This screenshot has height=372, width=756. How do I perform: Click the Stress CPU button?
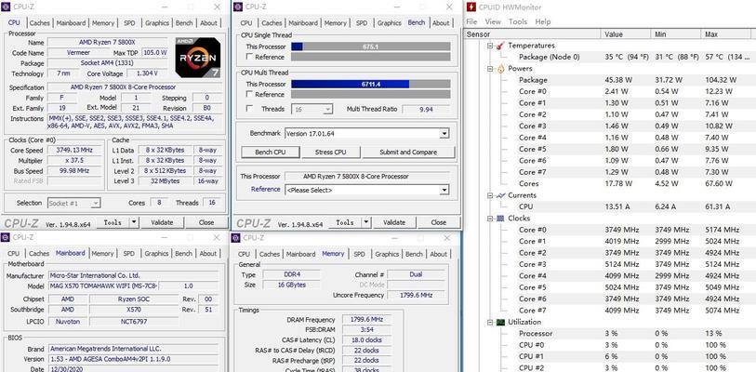(330, 152)
